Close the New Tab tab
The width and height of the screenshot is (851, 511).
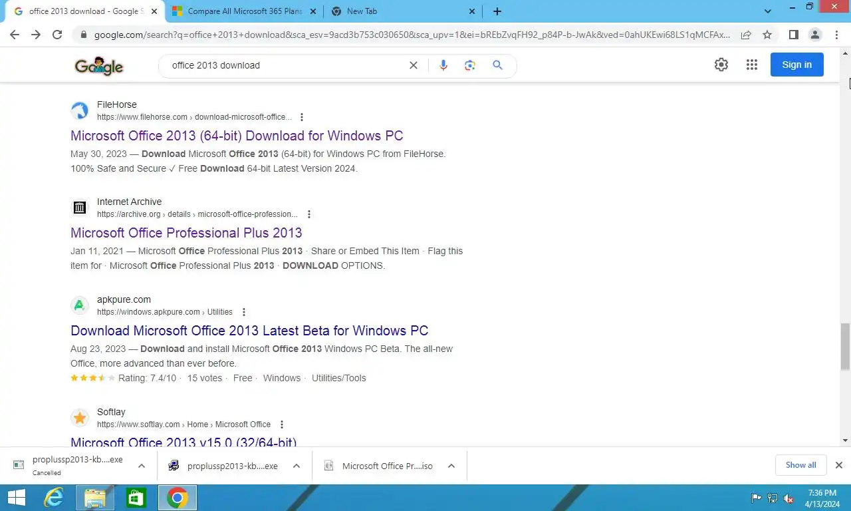click(x=472, y=11)
